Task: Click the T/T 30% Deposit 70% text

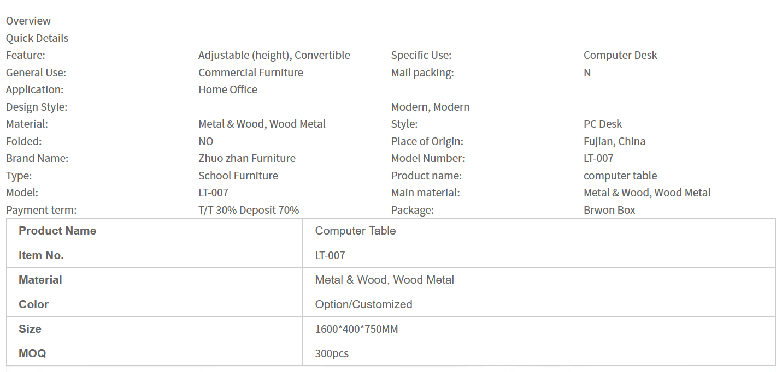Action: (x=249, y=210)
